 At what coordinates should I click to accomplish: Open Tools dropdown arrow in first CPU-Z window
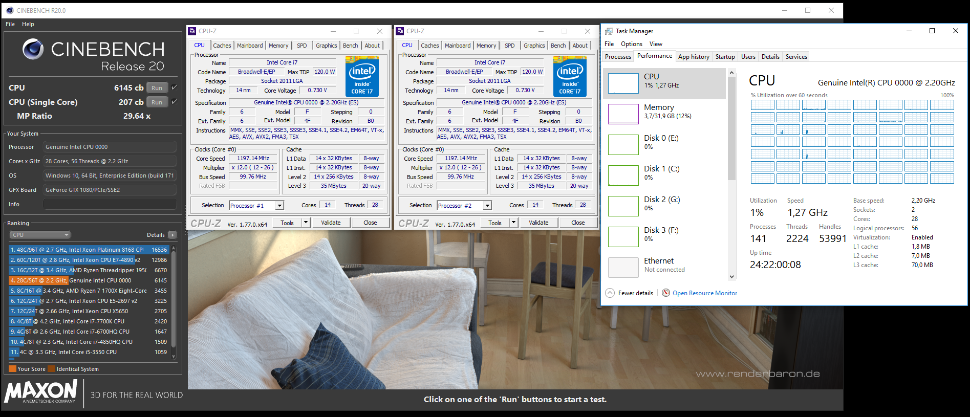click(x=306, y=223)
